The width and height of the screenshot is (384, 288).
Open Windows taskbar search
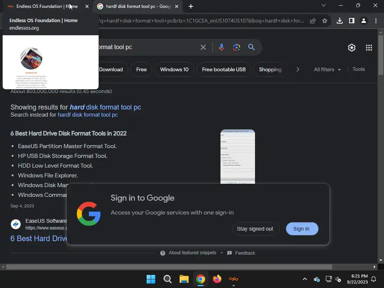168,279
